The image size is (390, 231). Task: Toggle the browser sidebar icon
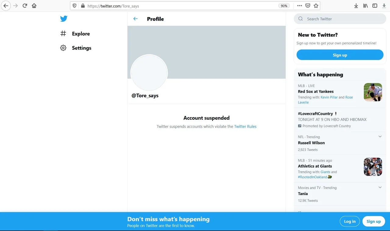(375, 6)
